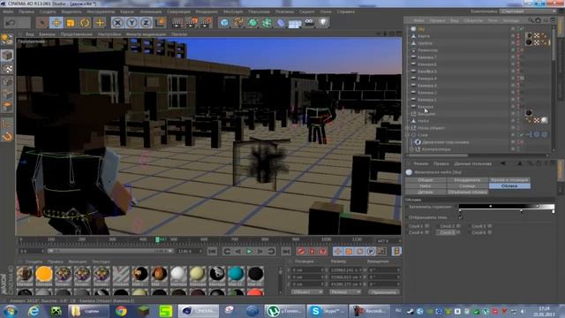565x318 pixels.
Task: Open the Файл menu in main menu bar
Action: 8,11
